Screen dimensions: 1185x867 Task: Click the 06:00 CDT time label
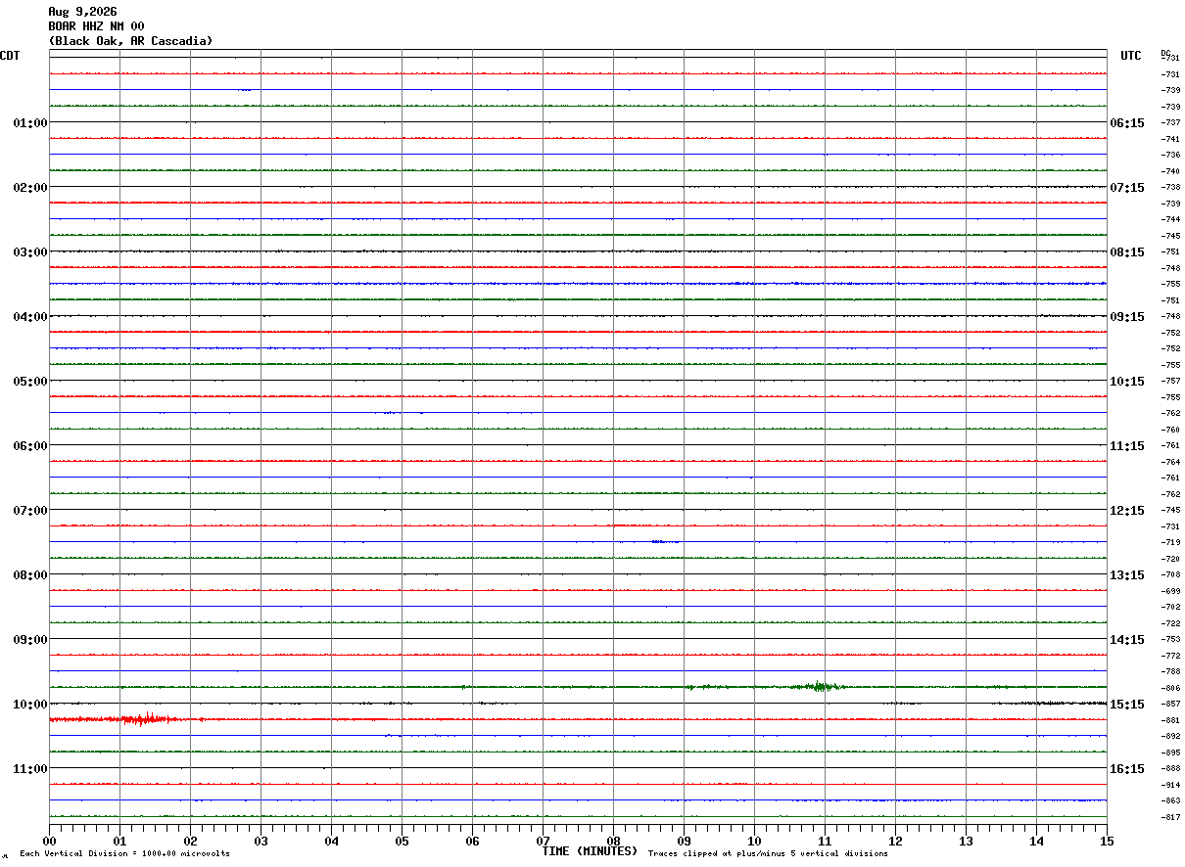pyautogui.click(x=29, y=446)
